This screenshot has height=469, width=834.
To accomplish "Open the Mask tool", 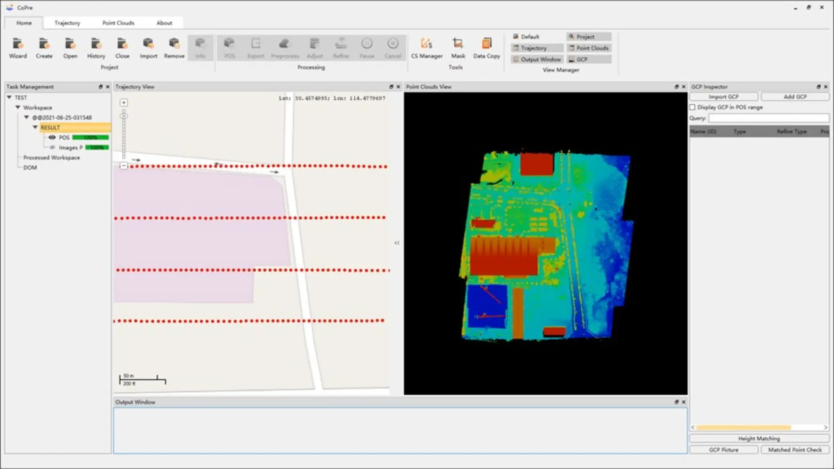I will point(458,48).
